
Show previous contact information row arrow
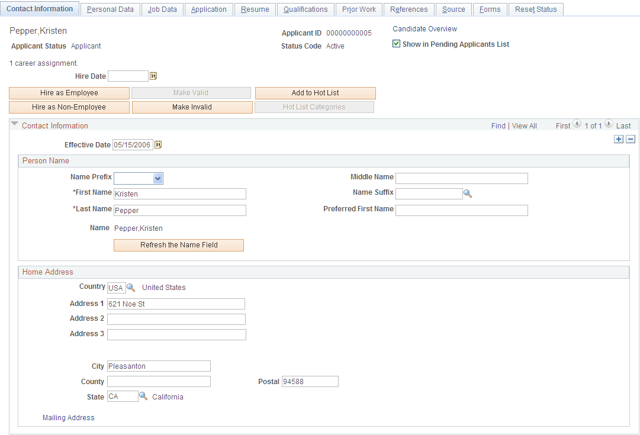pyautogui.click(x=577, y=124)
